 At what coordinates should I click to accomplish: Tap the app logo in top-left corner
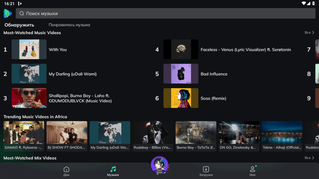click(8, 13)
